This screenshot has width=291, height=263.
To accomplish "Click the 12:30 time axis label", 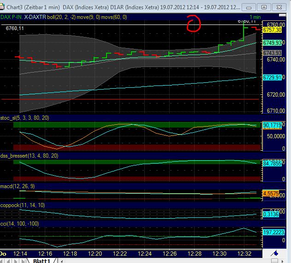I will (x=220, y=253).
